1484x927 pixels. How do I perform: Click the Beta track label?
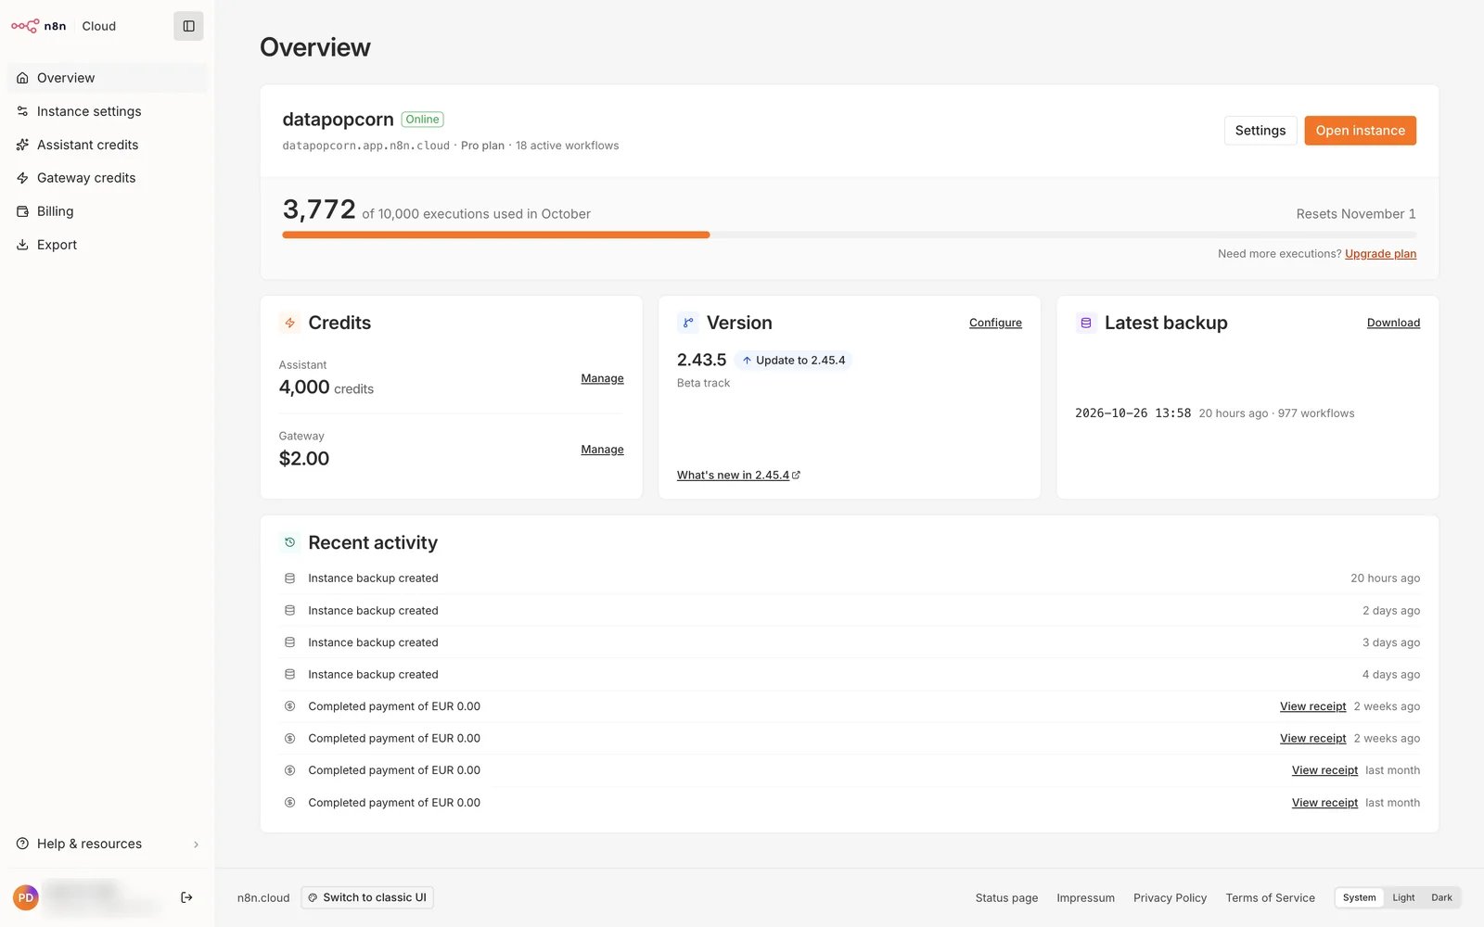[x=703, y=383]
